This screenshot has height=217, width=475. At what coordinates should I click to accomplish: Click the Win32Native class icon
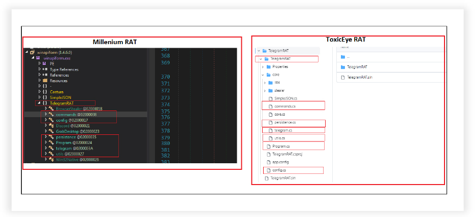click(x=51, y=160)
